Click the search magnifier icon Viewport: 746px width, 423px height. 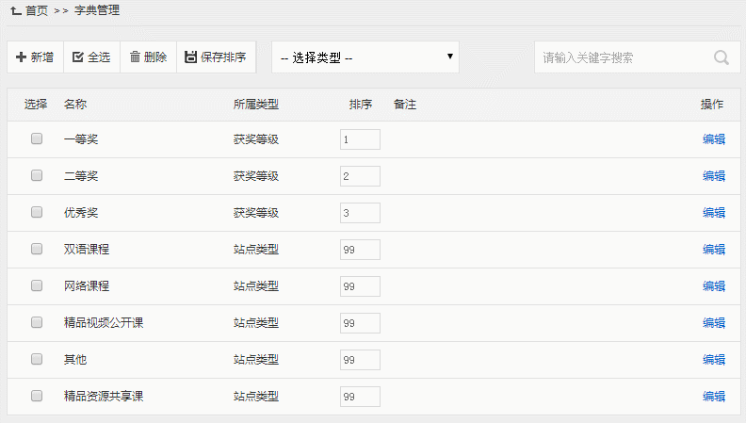click(722, 57)
